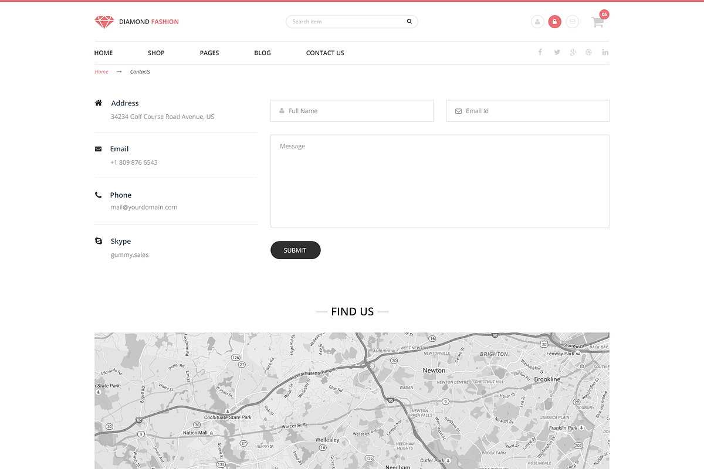Click into the Message text area
This screenshot has width=704, height=469.
[x=440, y=181]
